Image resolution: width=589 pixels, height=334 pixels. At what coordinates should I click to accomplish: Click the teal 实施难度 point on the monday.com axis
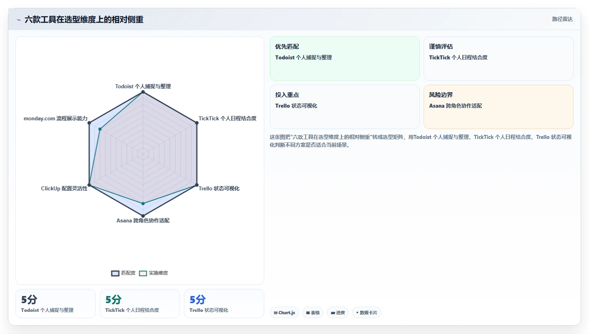pyautogui.click(x=100, y=129)
